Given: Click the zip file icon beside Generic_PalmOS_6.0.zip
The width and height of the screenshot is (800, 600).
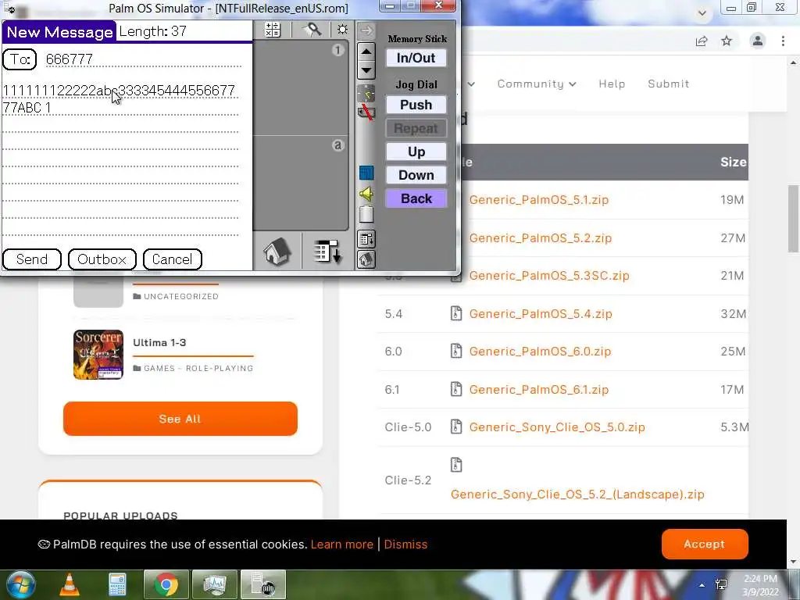Looking at the screenshot, I should pos(456,351).
